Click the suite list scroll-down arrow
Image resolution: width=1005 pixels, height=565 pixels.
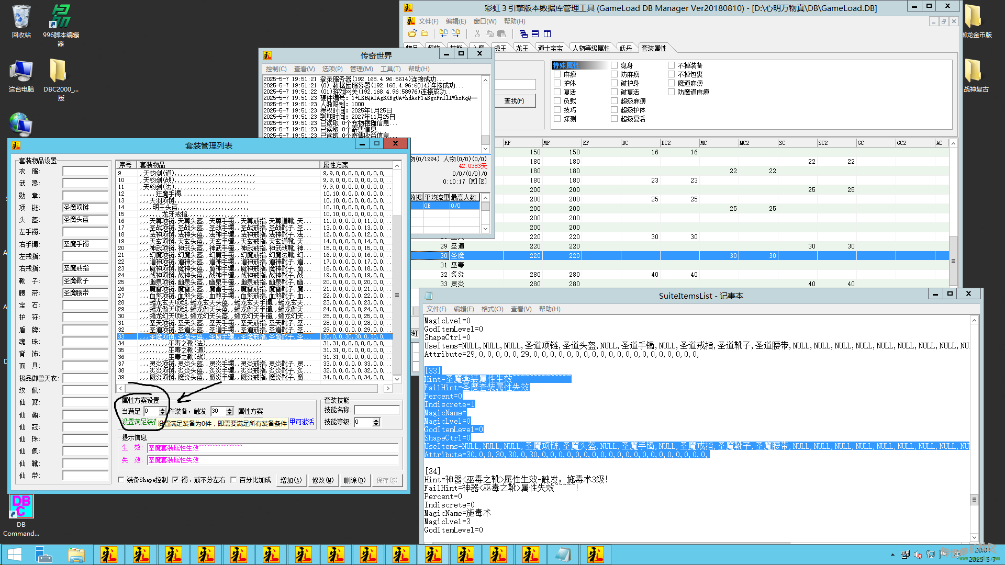point(397,379)
